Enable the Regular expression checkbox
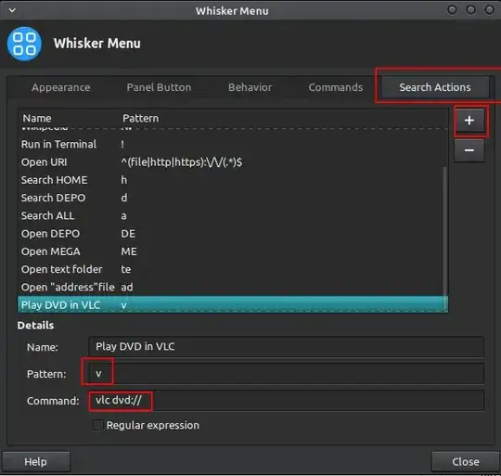Image resolution: width=501 pixels, height=476 pixels. (x=98, y=425)
